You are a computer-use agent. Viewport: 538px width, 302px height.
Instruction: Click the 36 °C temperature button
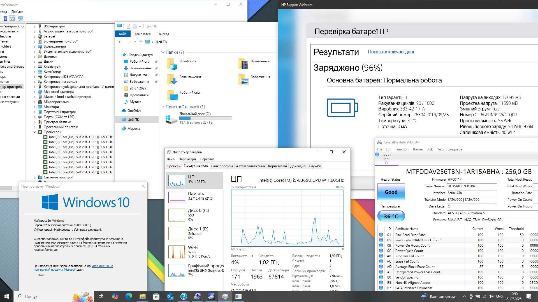[x=391, y=216]
